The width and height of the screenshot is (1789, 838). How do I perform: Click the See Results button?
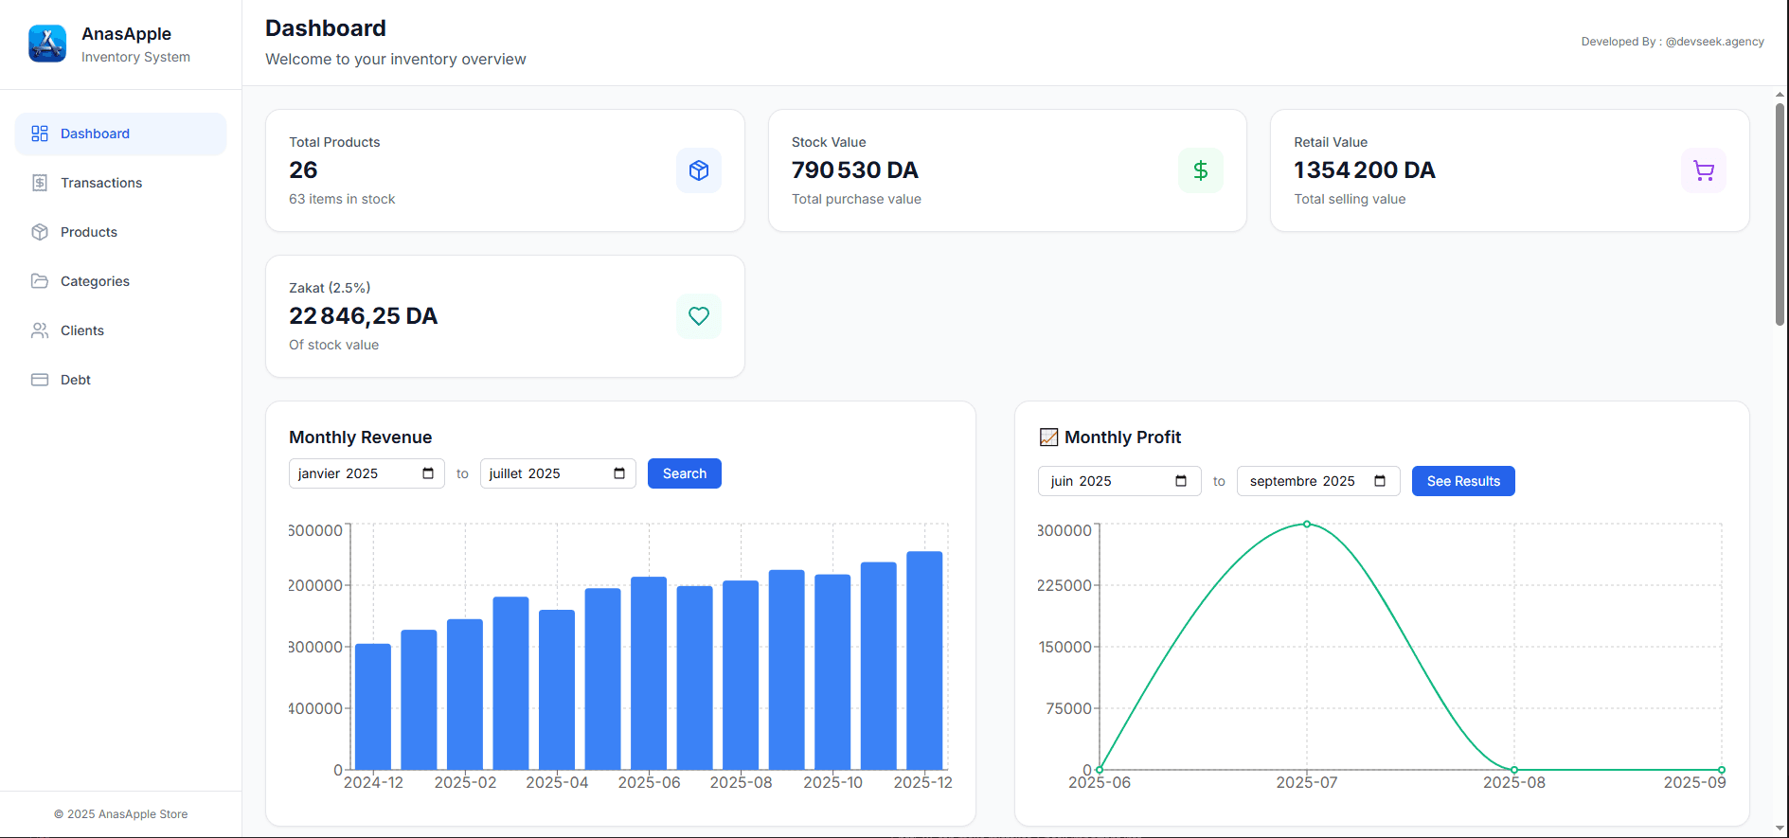click(1463, 481)
